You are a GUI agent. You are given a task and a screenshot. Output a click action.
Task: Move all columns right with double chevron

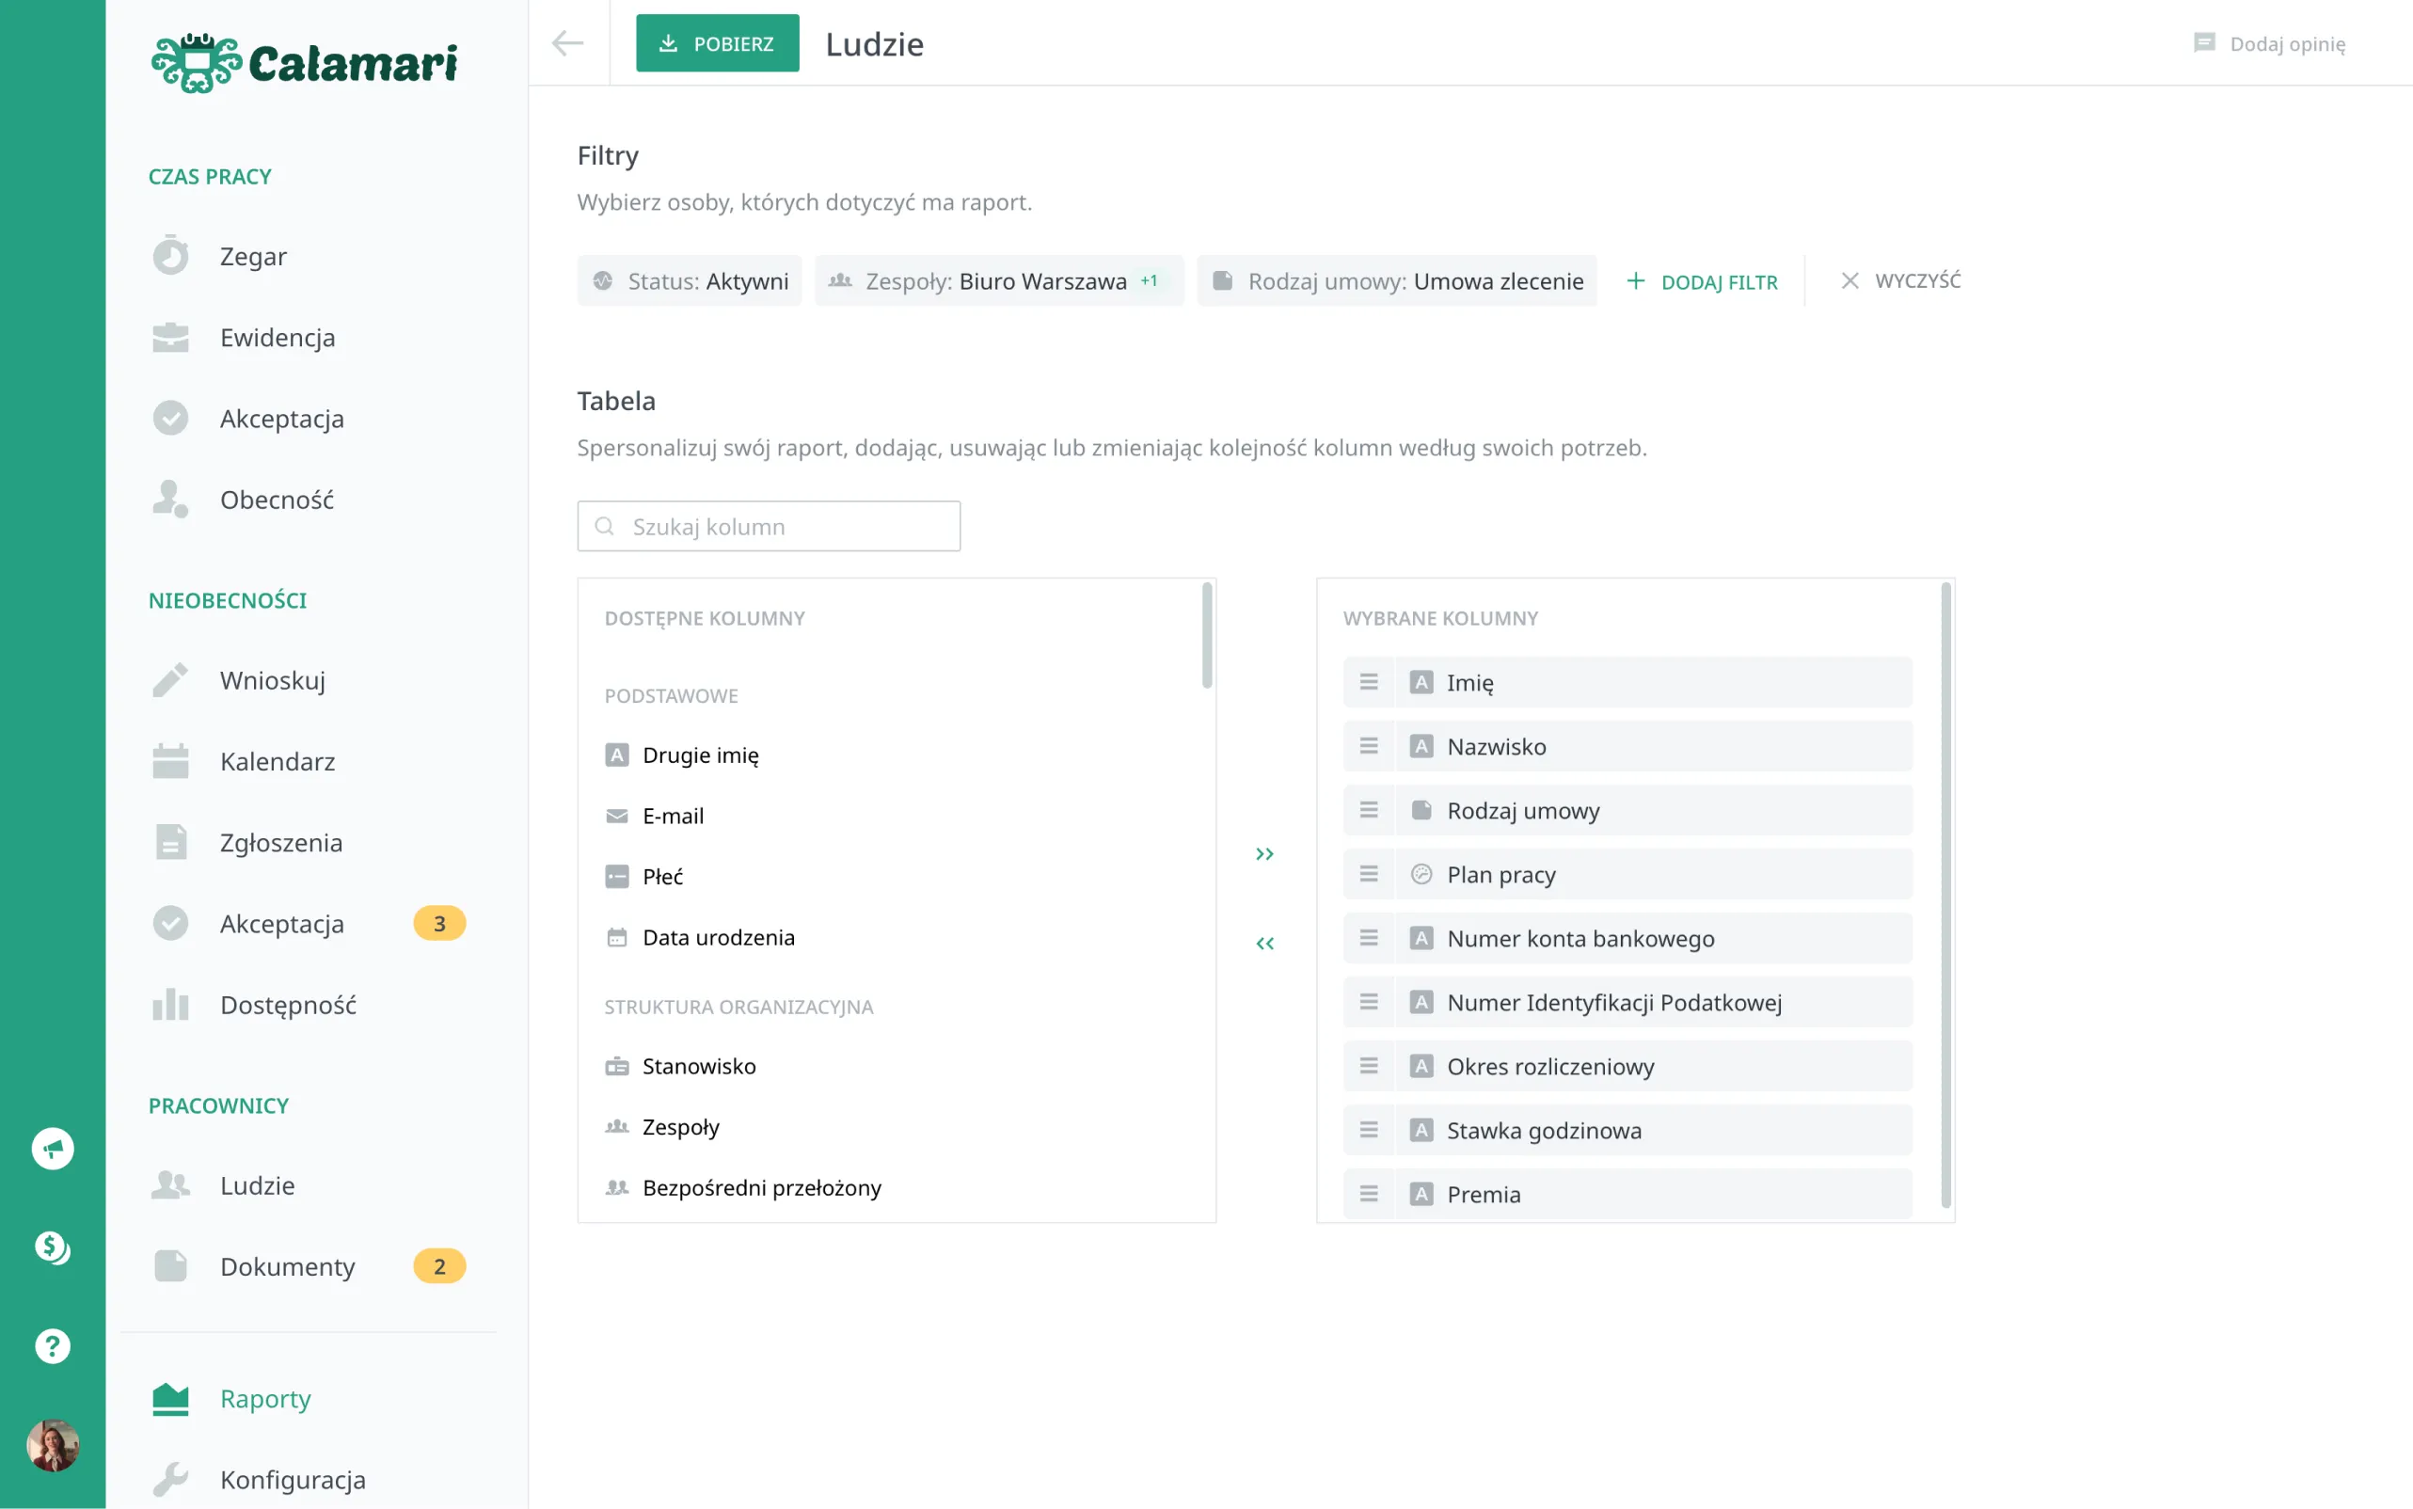coord(1264,854)
